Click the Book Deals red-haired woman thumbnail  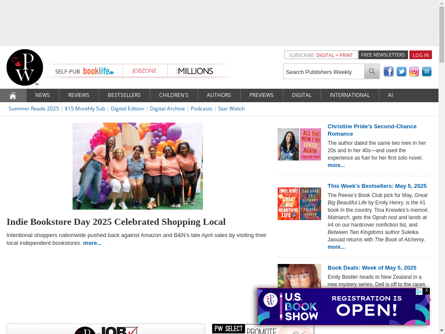pyautogui.click(x=299, y=276)
